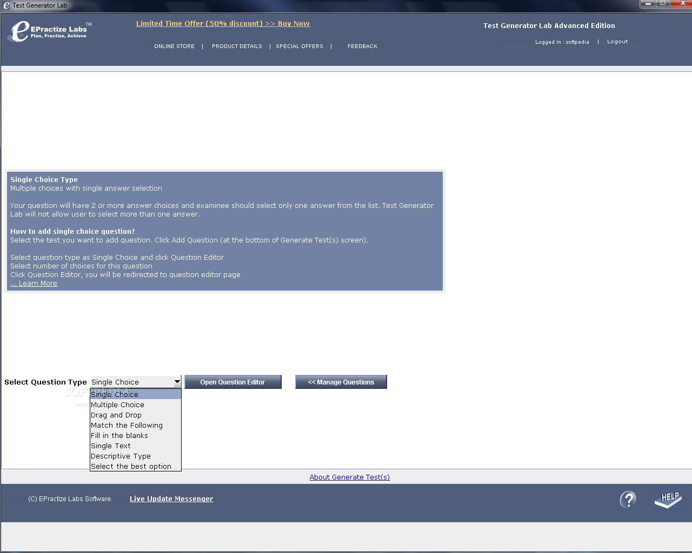Pick Drag and Drop question type
The width and height of the screenshot is (692, 553).
[136, 415]
